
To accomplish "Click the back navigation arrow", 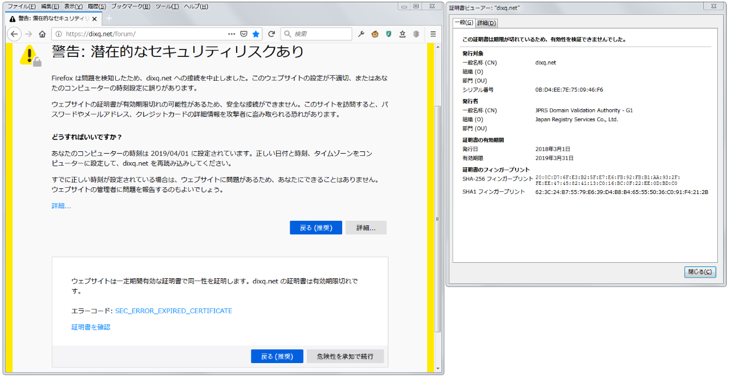I will point(14,34).
